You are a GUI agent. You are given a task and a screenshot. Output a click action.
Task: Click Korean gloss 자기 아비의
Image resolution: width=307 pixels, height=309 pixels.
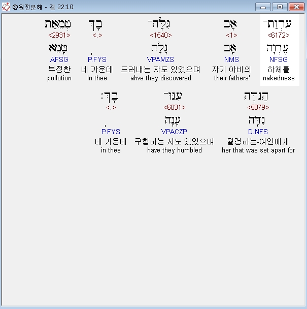pyautogui.click(x=231, y=69)
